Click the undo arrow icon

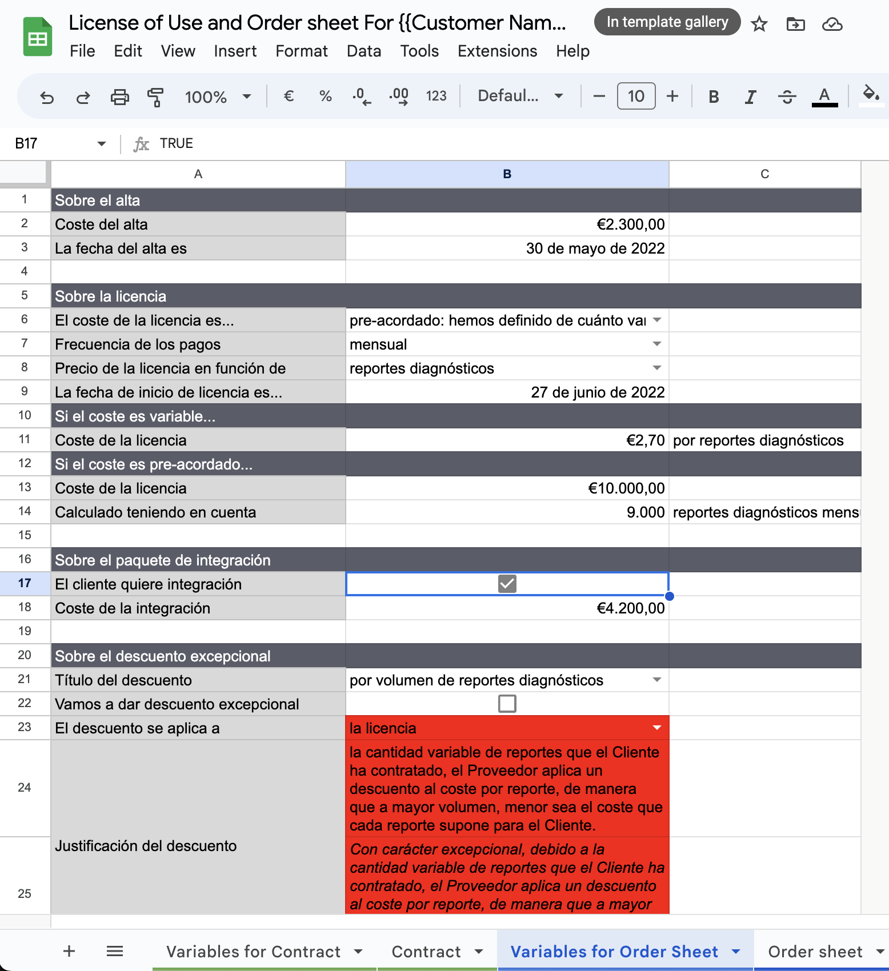click(x=47, y=97)
